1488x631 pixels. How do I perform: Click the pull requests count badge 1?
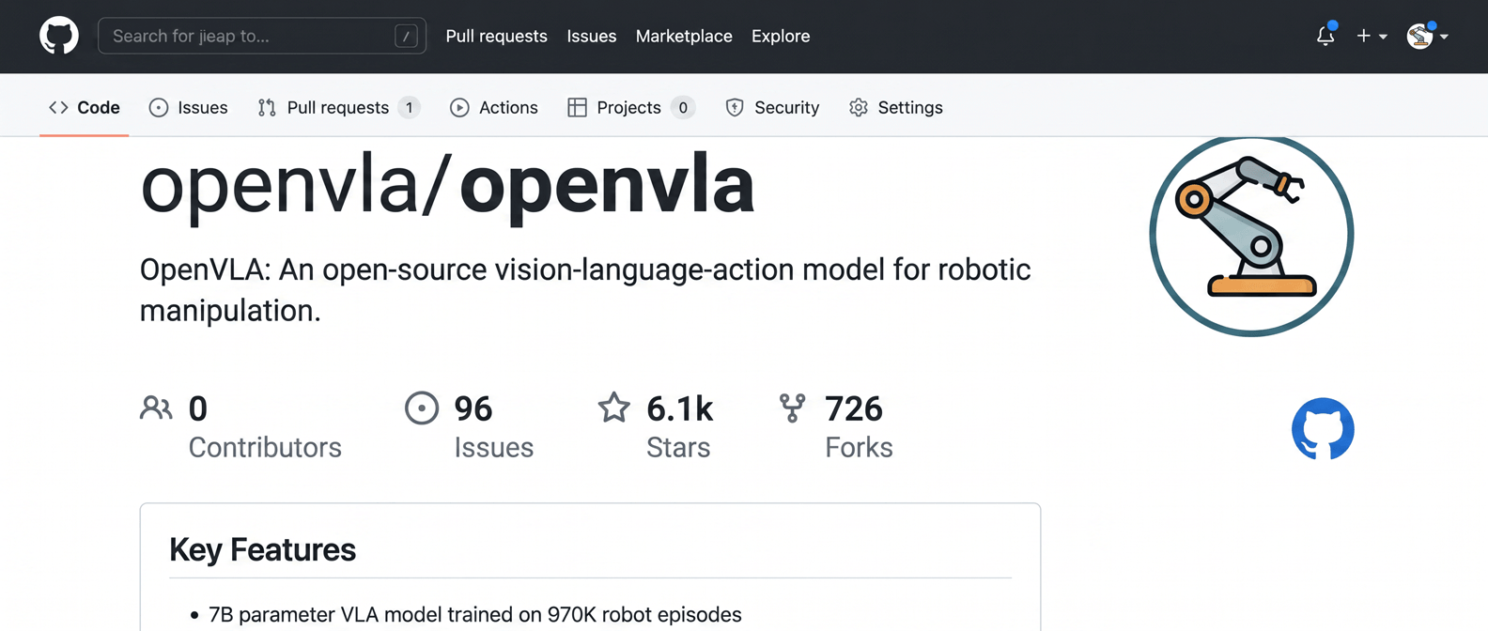409,107
